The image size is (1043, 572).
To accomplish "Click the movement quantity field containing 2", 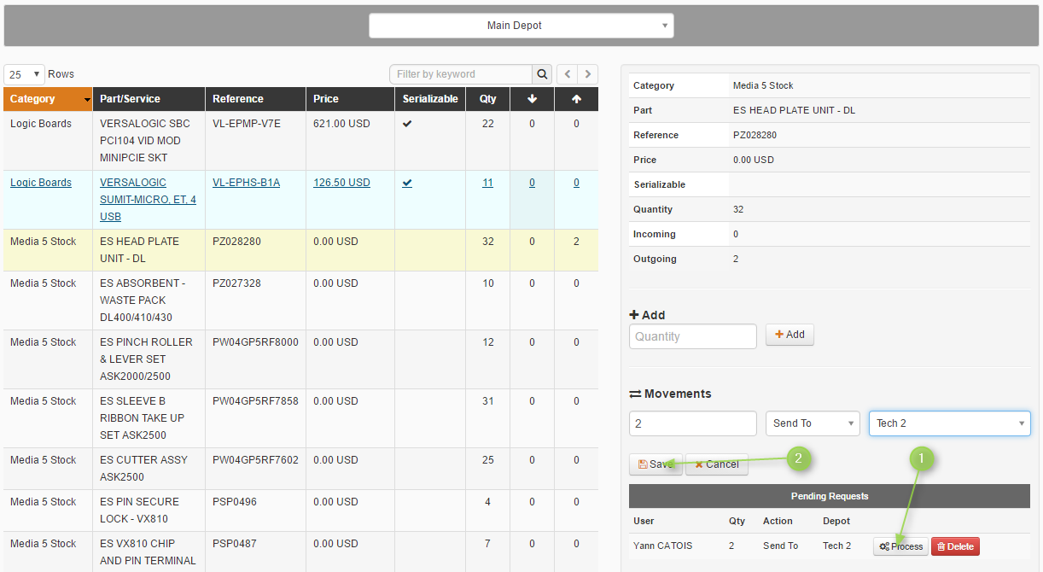I will pyautogui.click(x=693, y=423).
